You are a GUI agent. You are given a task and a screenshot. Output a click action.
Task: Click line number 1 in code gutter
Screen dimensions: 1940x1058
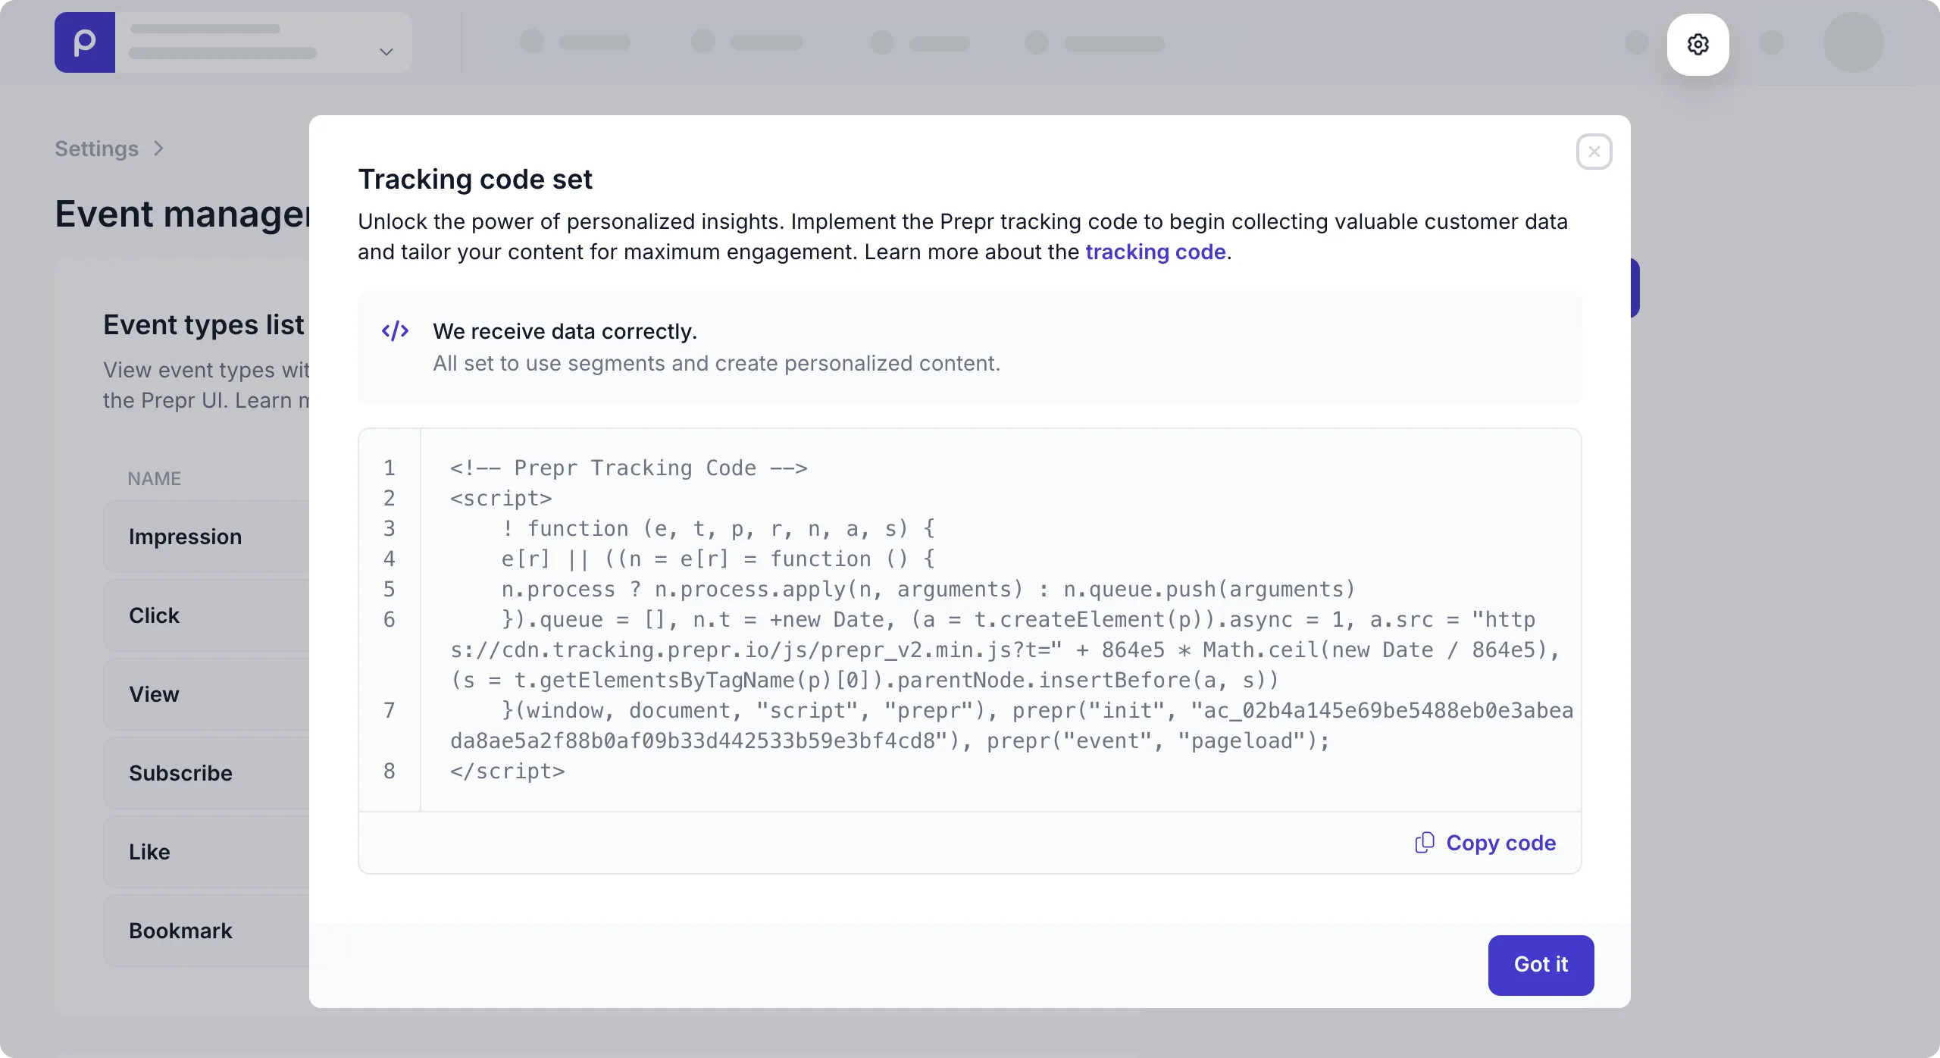389,468
